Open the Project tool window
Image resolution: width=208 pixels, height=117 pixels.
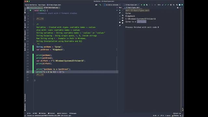pyautogui.click(x=25, y=10)
